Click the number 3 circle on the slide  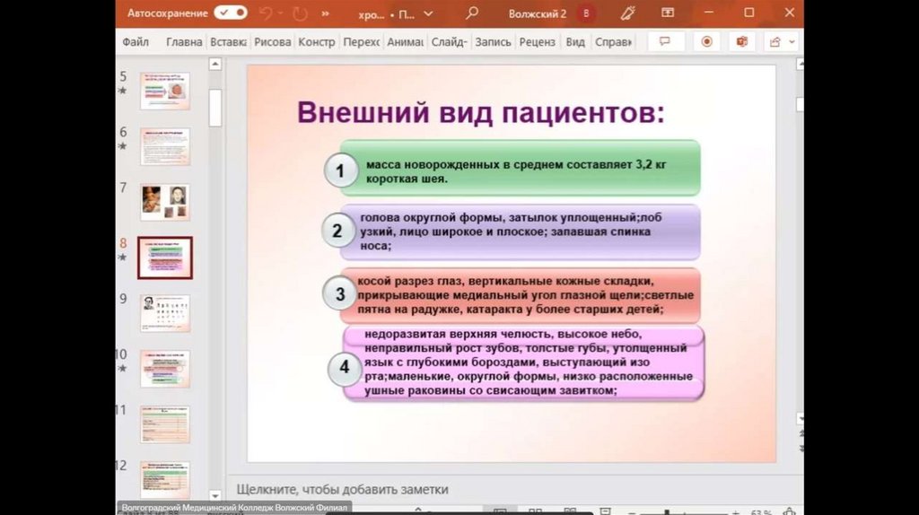[339, 293]
